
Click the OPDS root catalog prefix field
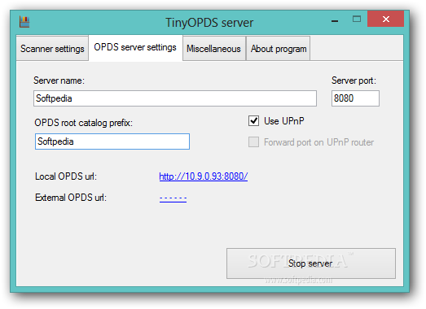pyautogui.click(x=112, y=141)
